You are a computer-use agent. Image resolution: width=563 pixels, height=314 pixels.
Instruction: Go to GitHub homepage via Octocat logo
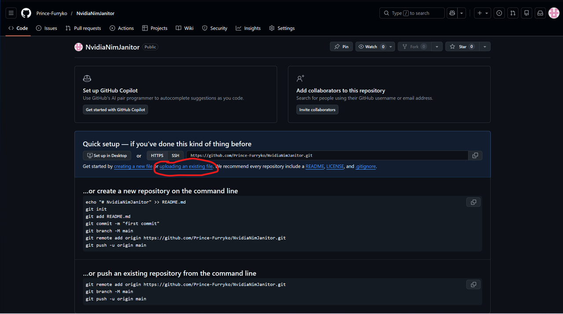[x=26, y=13]
